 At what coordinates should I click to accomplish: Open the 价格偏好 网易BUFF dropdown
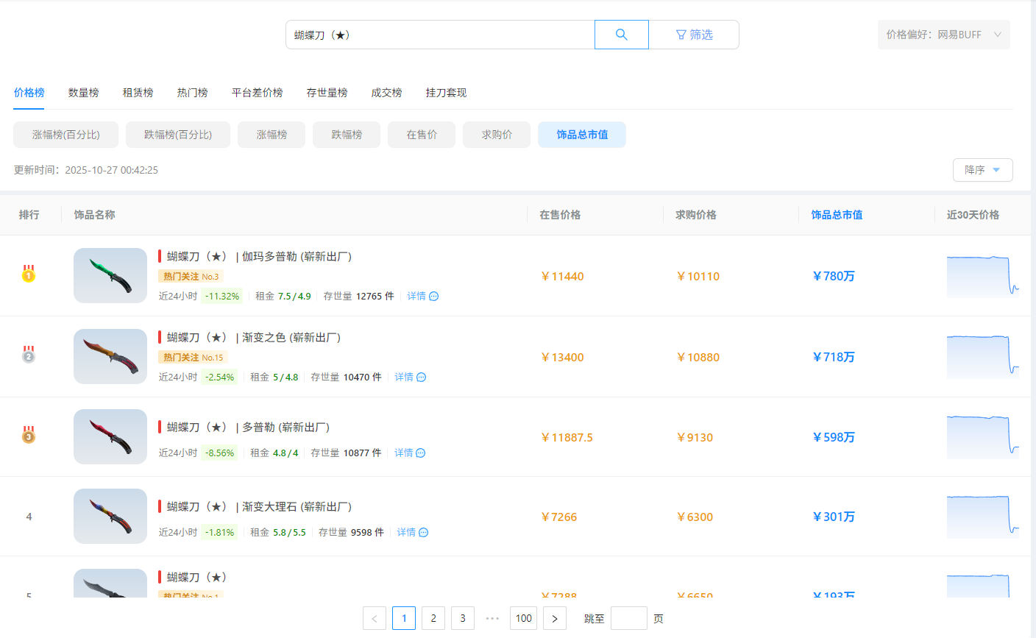tap(943, 35)
